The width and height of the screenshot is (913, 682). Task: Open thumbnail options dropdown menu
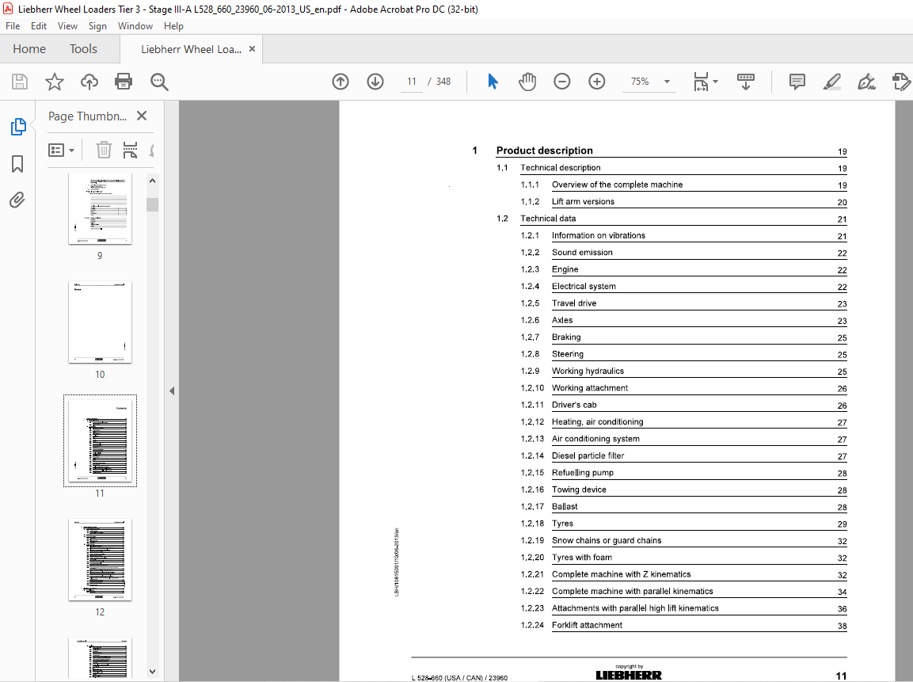tap(61, 150)
